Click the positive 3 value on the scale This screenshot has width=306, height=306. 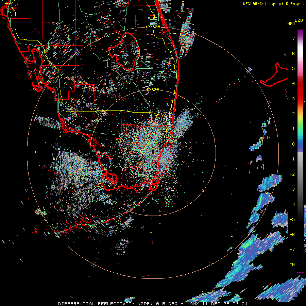pyautogui.click(x=293, y=99)
